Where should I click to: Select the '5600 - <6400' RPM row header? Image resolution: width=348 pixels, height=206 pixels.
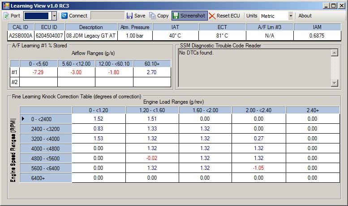coord(46,168)
